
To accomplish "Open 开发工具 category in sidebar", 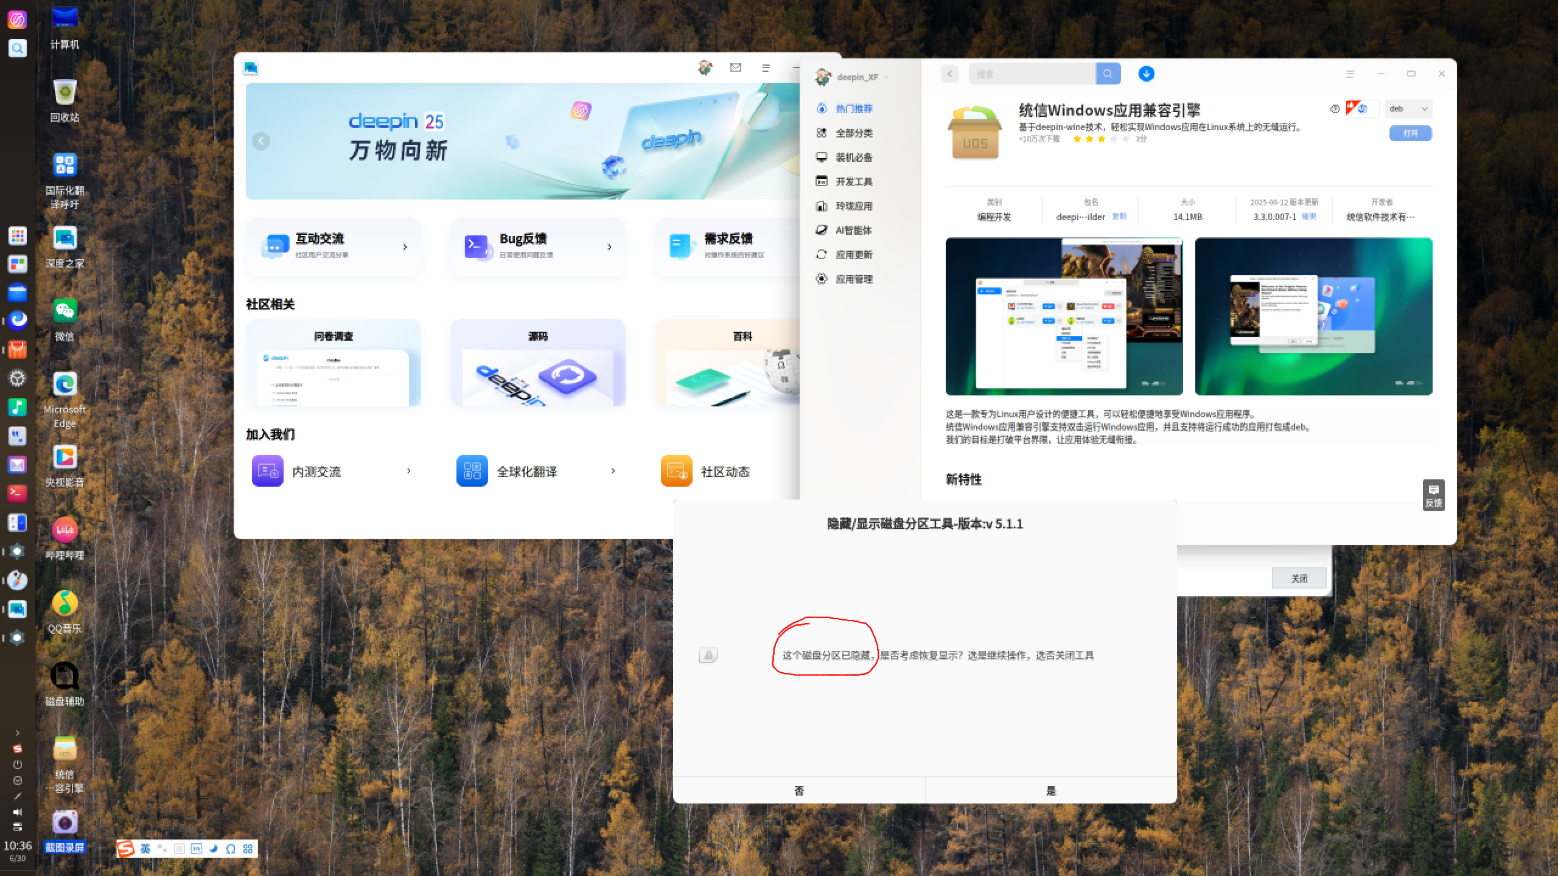I will click(x=845, y=182).
